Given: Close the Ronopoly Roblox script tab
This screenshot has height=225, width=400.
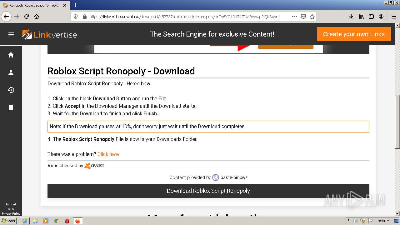Looking at the screenshot, I should tap(65, 5).
